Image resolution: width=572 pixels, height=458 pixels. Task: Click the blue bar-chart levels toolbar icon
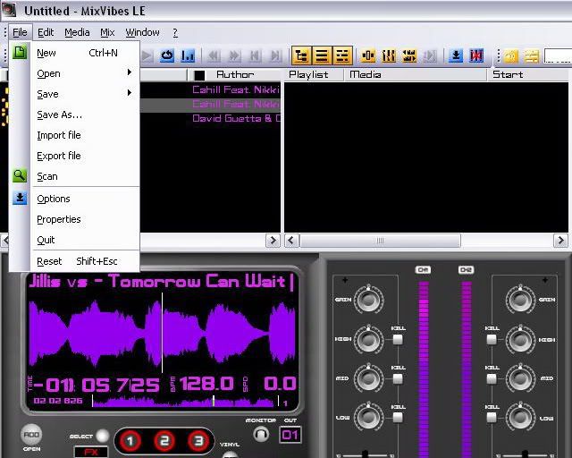[x=188, y=55]
